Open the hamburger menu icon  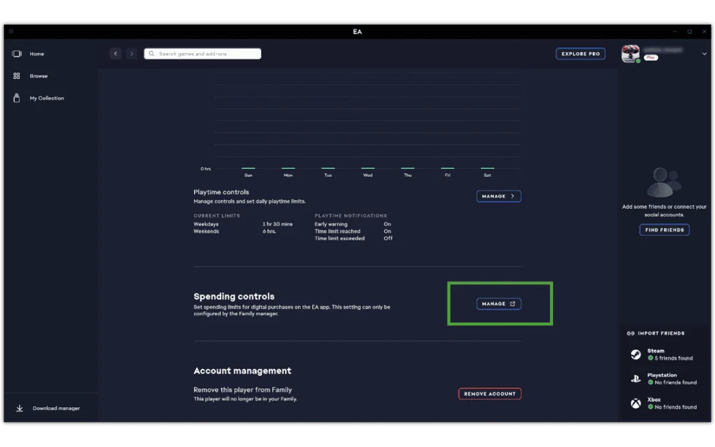point(11,31)
